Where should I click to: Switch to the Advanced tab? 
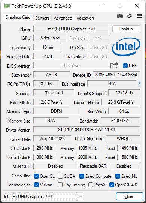[x=63, y=18]
